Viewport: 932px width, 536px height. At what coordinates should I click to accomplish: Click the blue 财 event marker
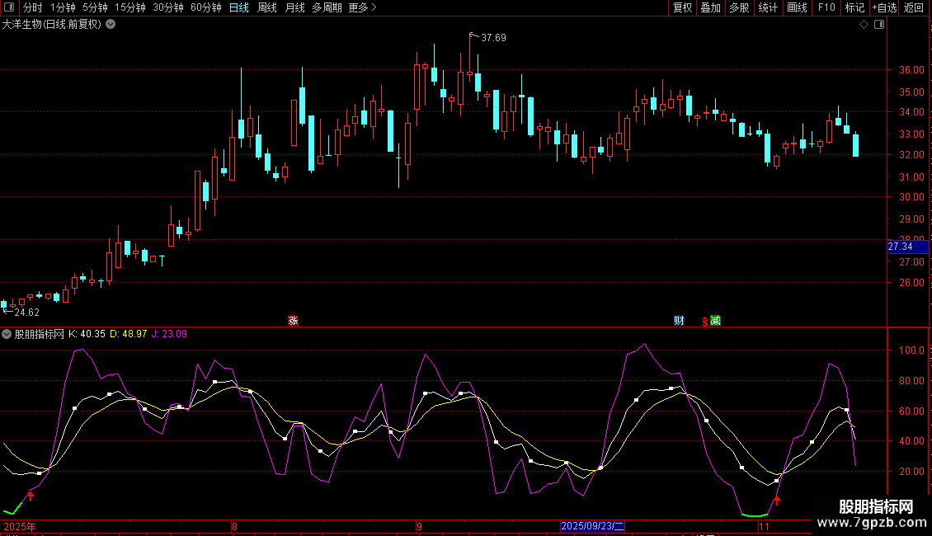point(679,321)
